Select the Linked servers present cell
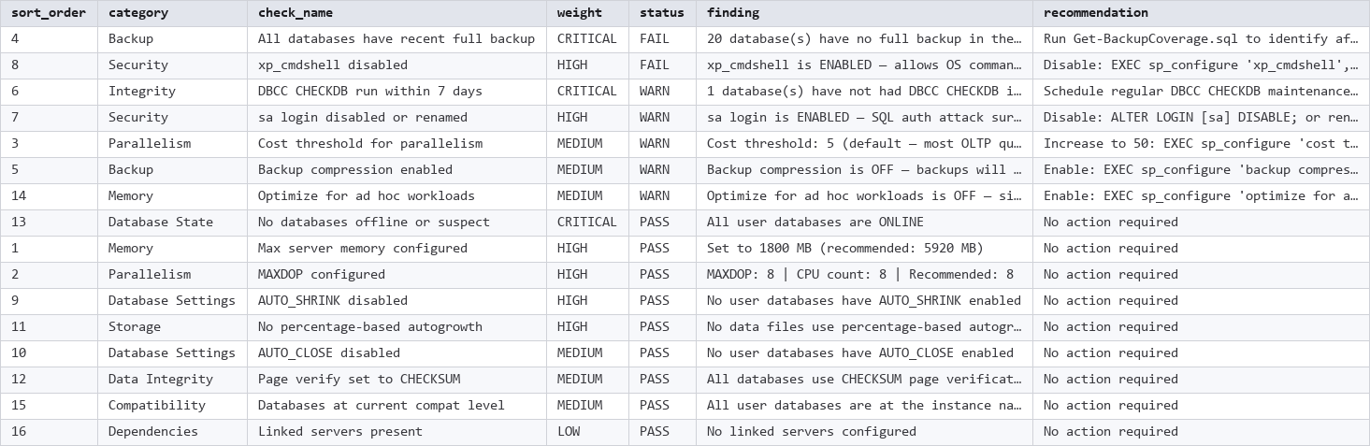The width and height of the screenshot is (1370, 446). pos(397,432)
